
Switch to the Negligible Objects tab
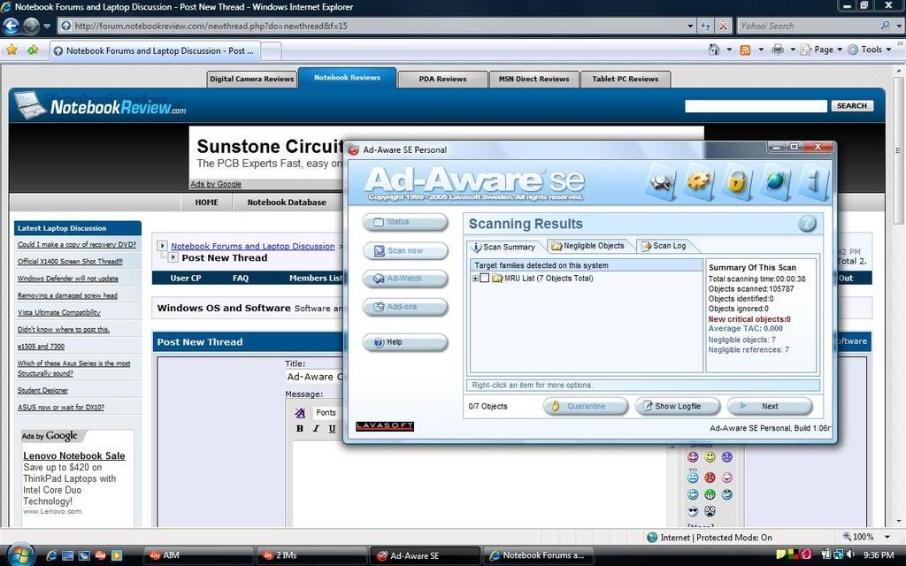click(x=588, y=246)
